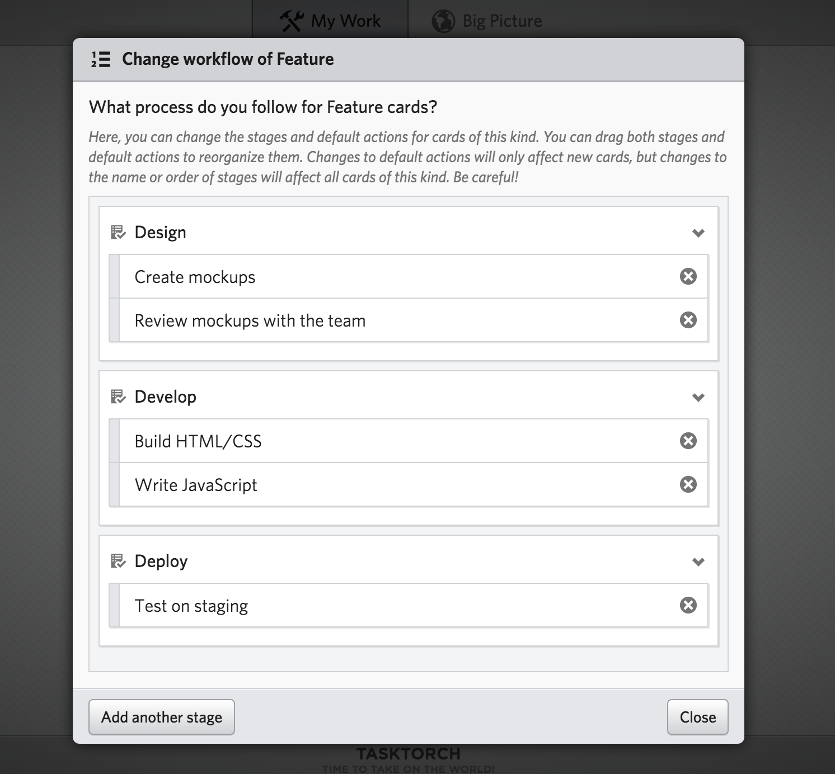This screenshot has height=774, width=835.
Task: Remove the Create mockups action
Action: coord(688,276)
